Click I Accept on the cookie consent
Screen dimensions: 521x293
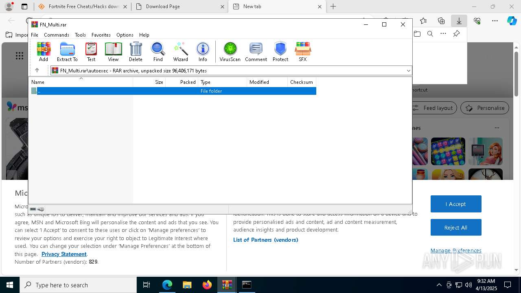tap(456, 204)
